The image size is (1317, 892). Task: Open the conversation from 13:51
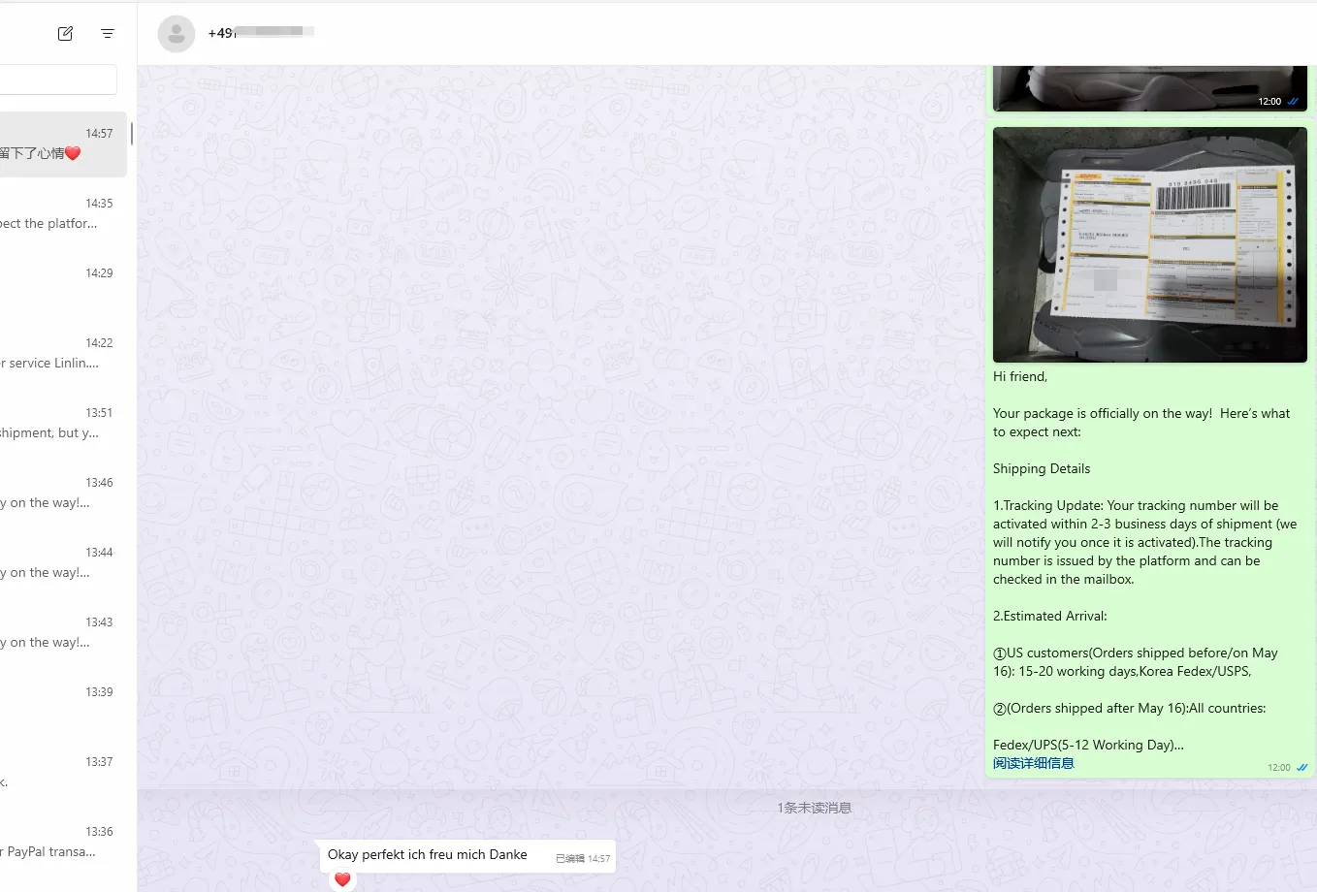tap(63, 424)
